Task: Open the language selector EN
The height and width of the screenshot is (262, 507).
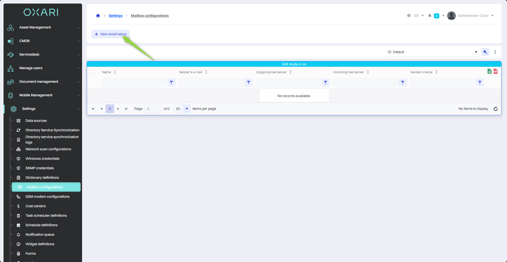Action: tap(418, 16)
